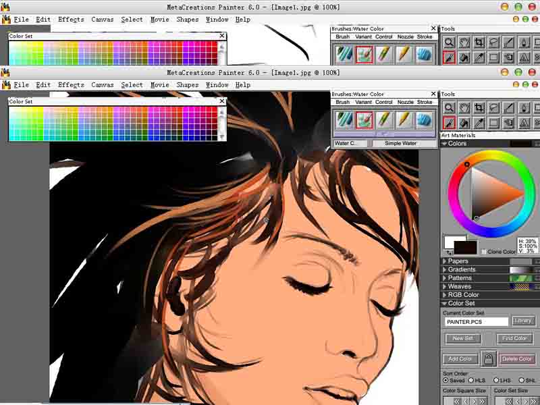Expand the Weaves section

tap(444, 286)
